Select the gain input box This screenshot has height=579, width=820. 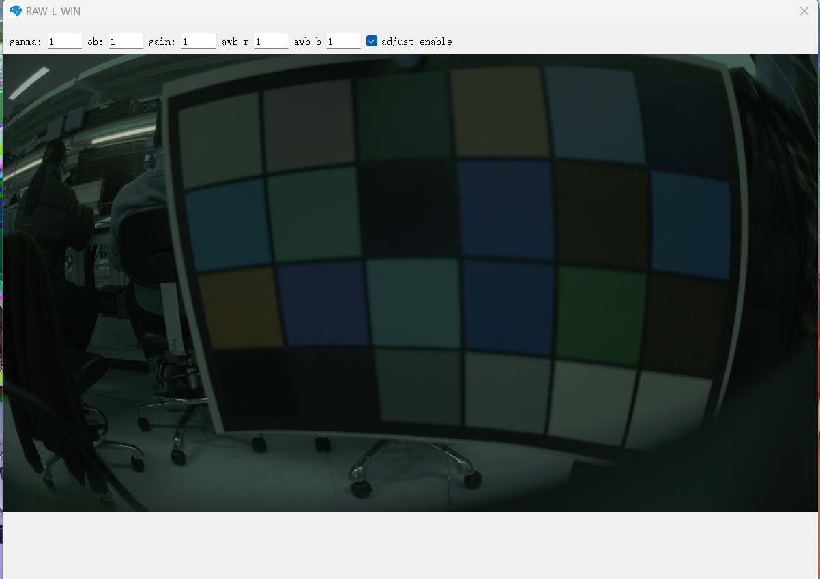tap(199, 42)
